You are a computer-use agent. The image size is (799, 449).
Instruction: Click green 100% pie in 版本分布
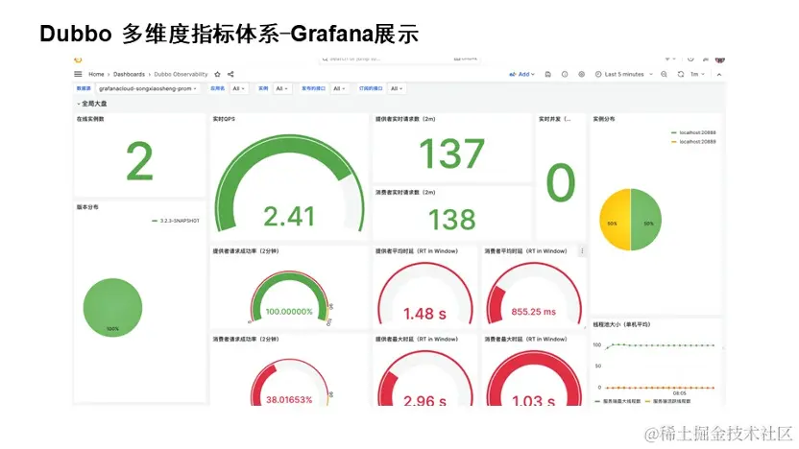tap(112, 307)
